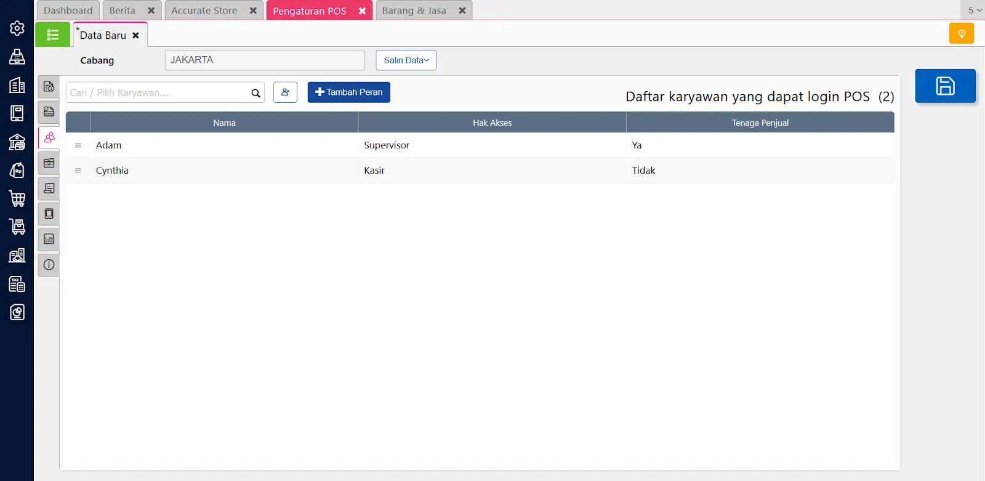Open the cash register module icon
The image size is (985, 481).
17,57
